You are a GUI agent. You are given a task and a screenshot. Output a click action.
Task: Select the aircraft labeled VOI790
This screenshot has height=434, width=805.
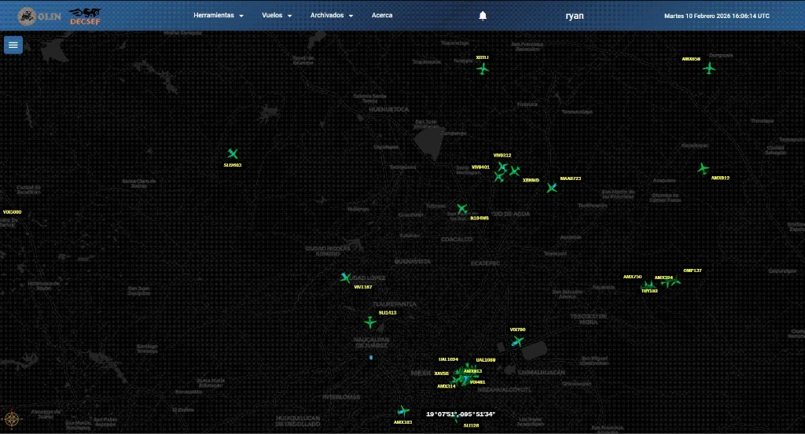[x=517, y=341]
